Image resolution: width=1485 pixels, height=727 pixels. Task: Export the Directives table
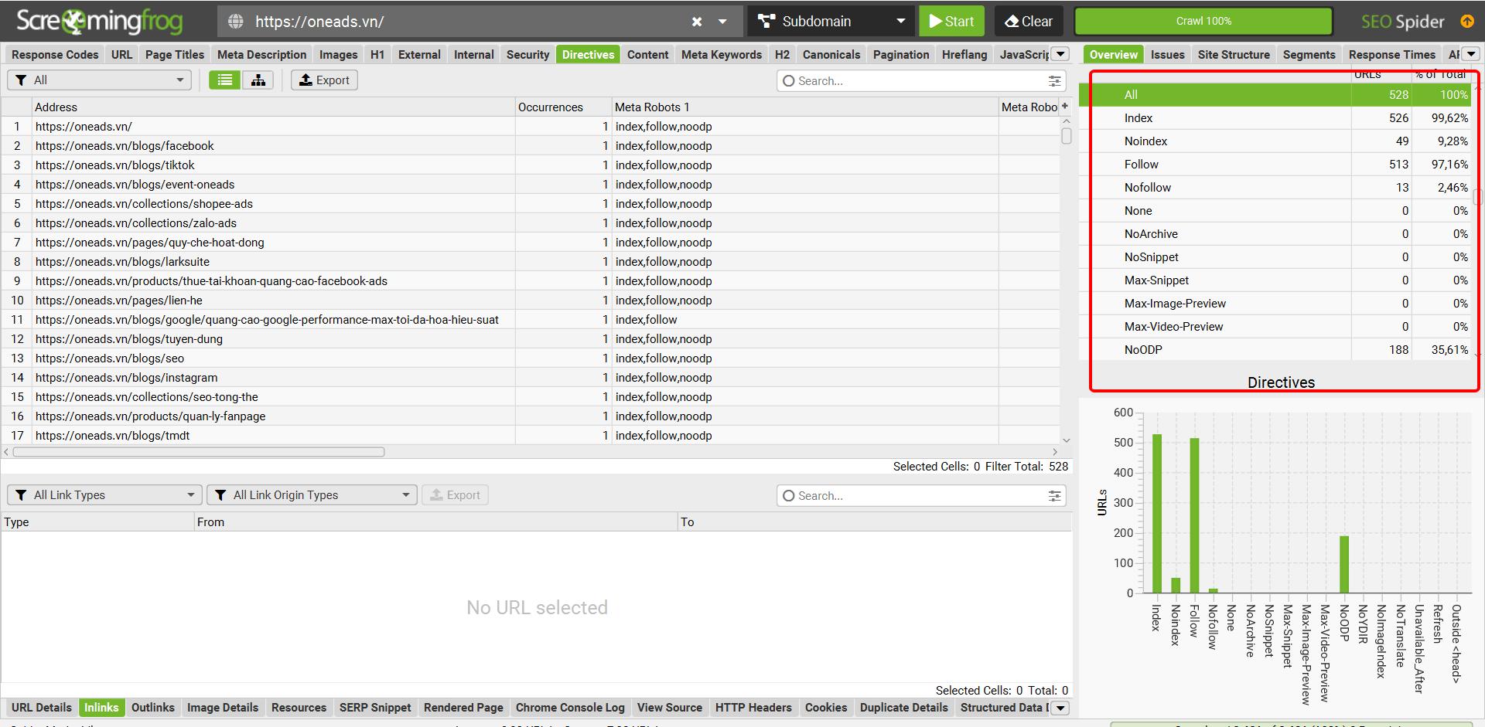(x=324, y=80)
